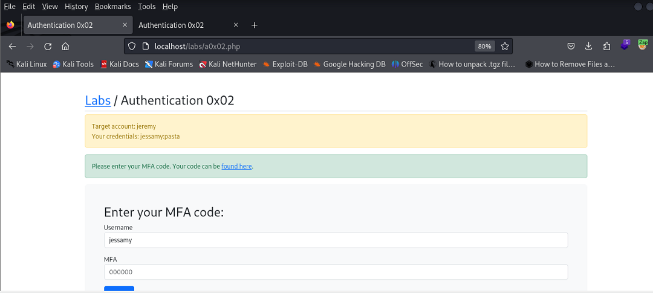Click the address bar URL localhost/labs/a0x02.php
The width and height of the screenshot is (653, 293).
pos(197,46)
